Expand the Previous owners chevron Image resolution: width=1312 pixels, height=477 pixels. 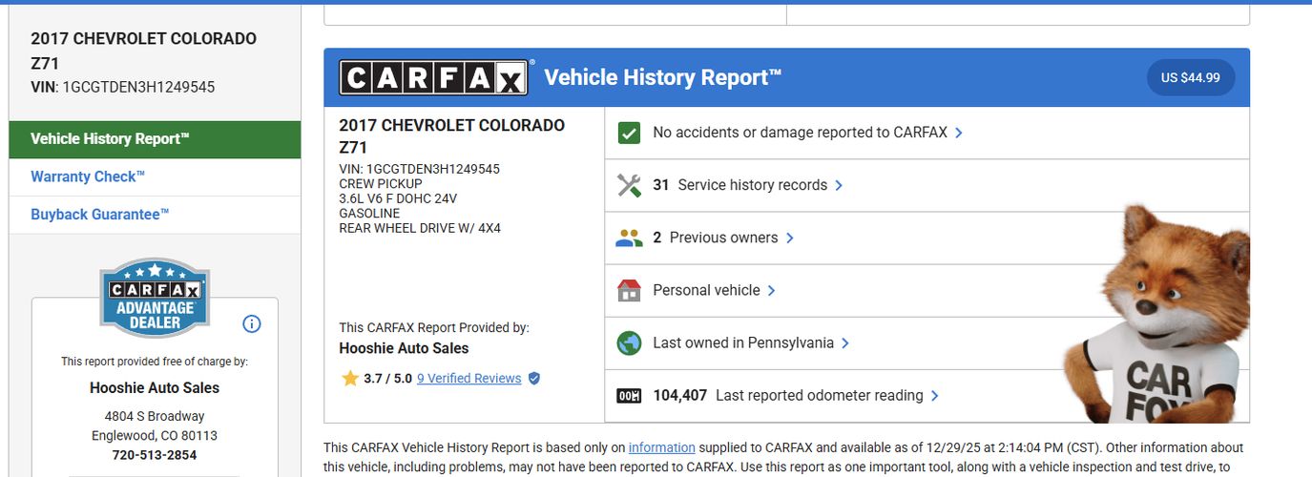coord(790,238)
